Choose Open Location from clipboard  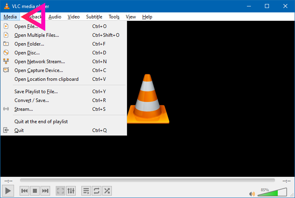tap(64, 79)
